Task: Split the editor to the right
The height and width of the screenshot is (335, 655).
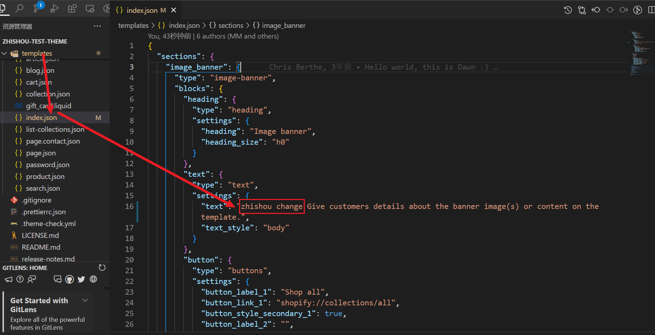Action: [651, 10]
